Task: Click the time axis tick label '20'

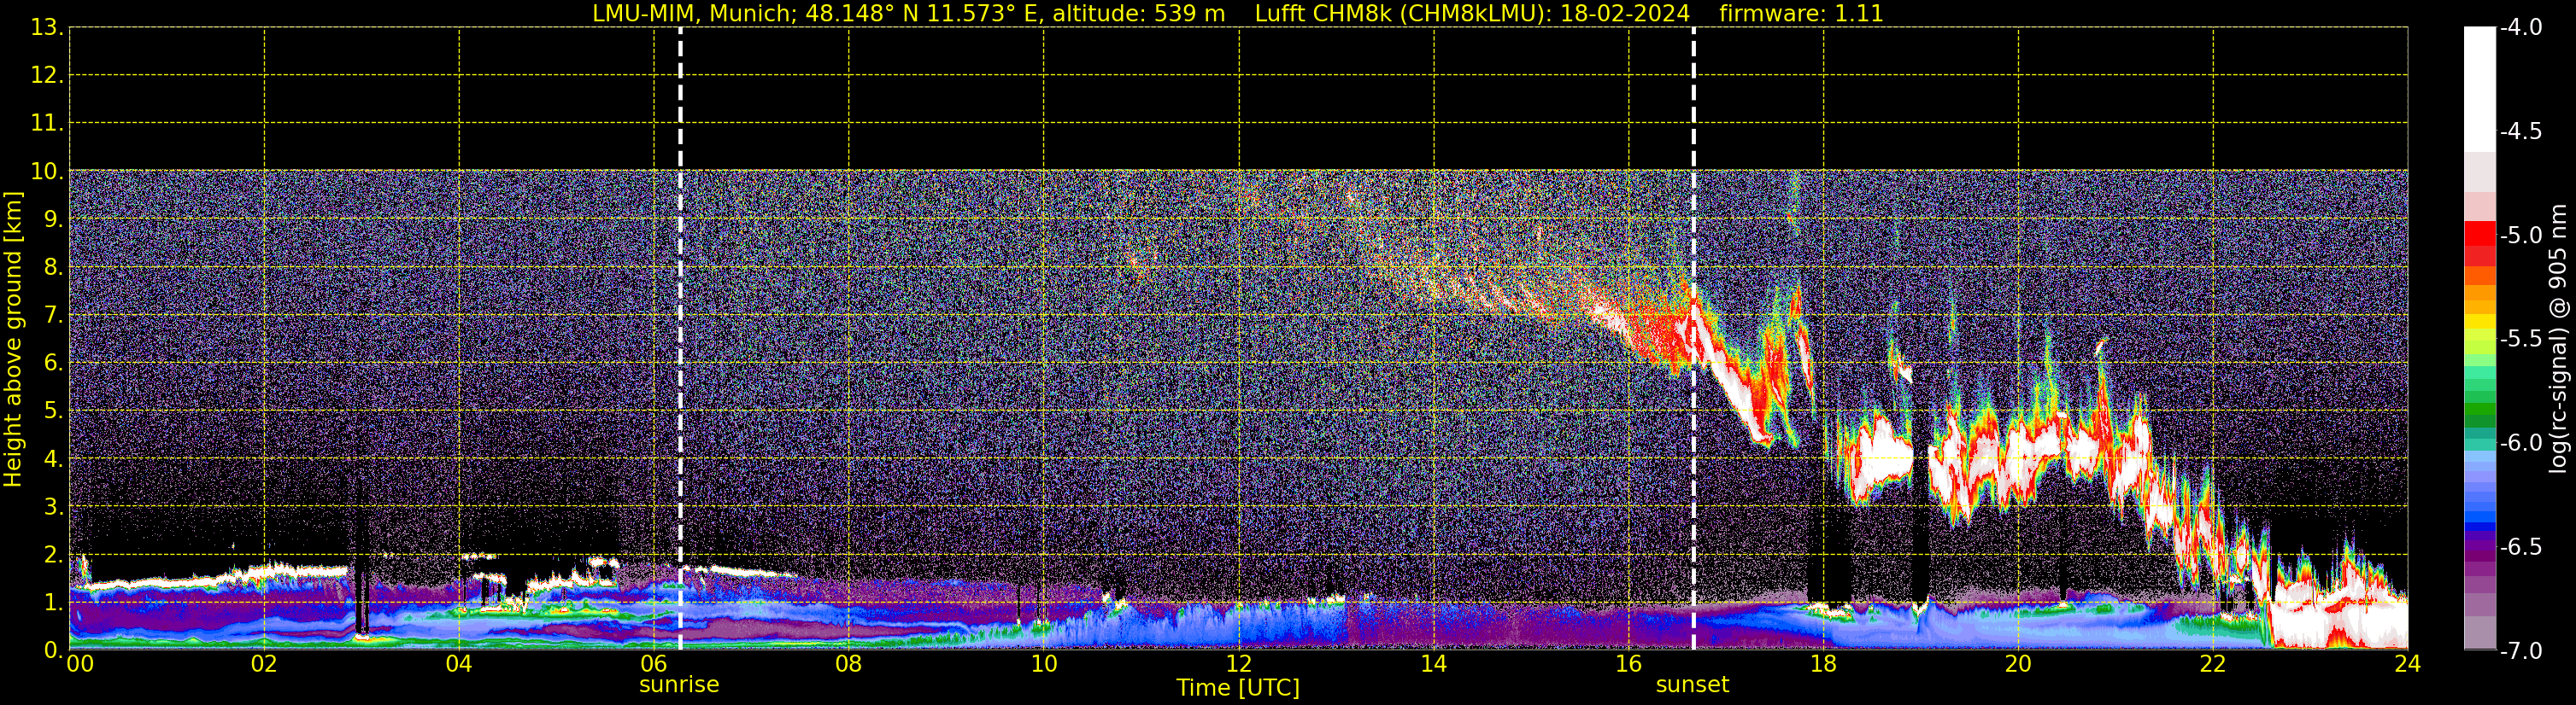Action: pos(2018,665)
